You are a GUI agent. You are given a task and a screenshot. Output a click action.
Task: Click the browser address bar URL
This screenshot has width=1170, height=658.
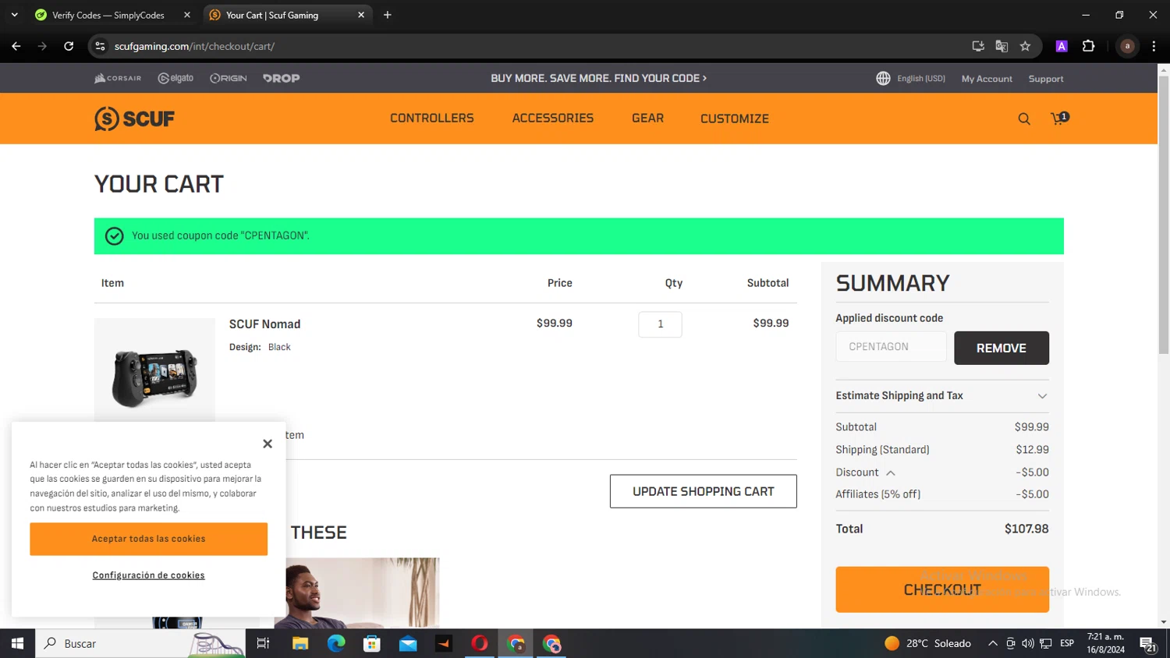(x=195, y=46)
